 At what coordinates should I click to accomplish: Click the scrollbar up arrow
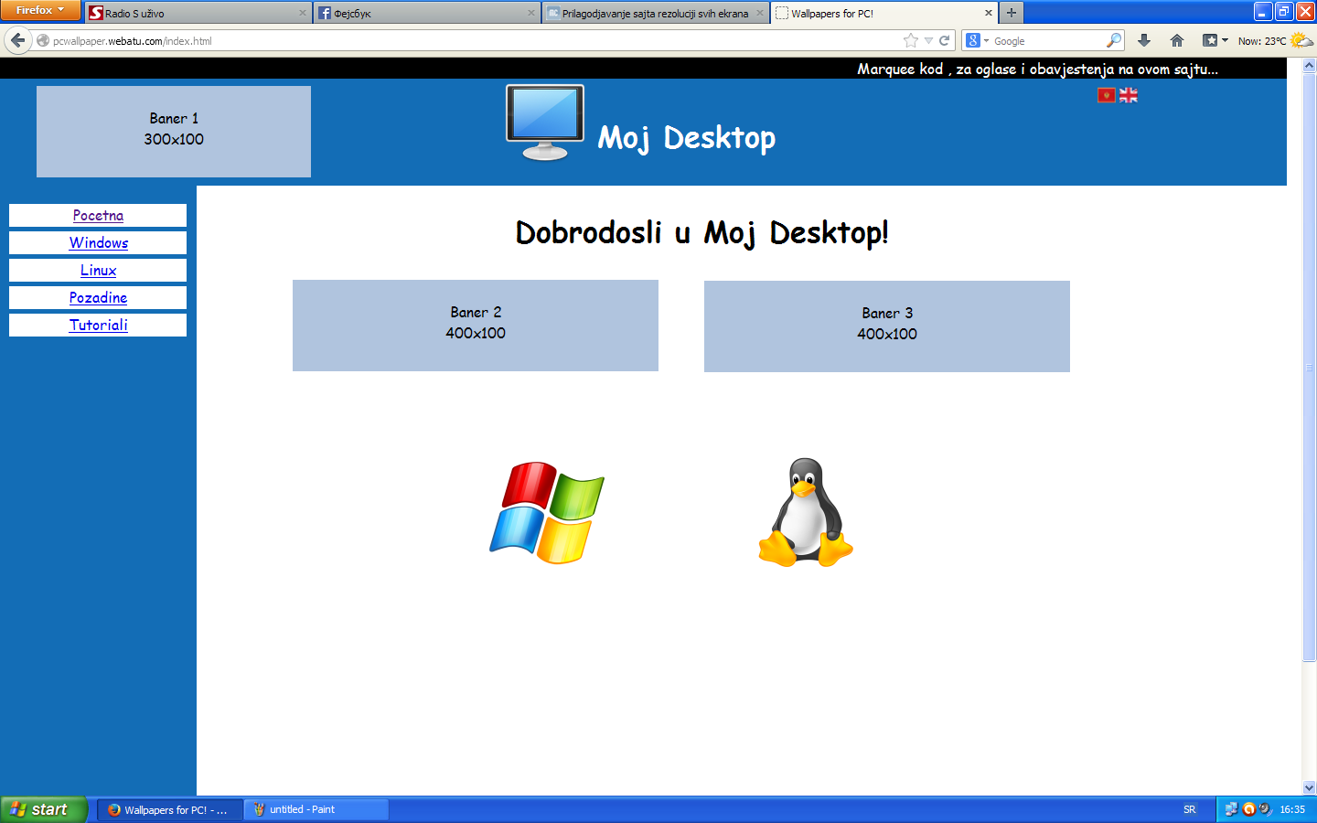point(1309,65)
